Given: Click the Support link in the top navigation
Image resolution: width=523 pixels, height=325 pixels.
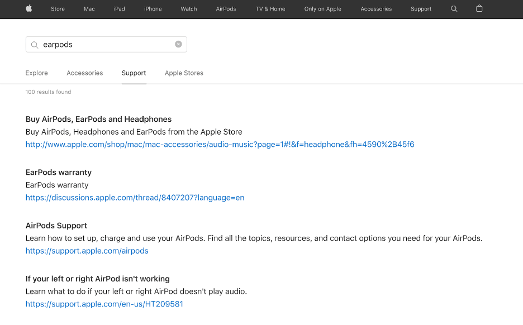Looking at the screenshot, I should [421, 9].
